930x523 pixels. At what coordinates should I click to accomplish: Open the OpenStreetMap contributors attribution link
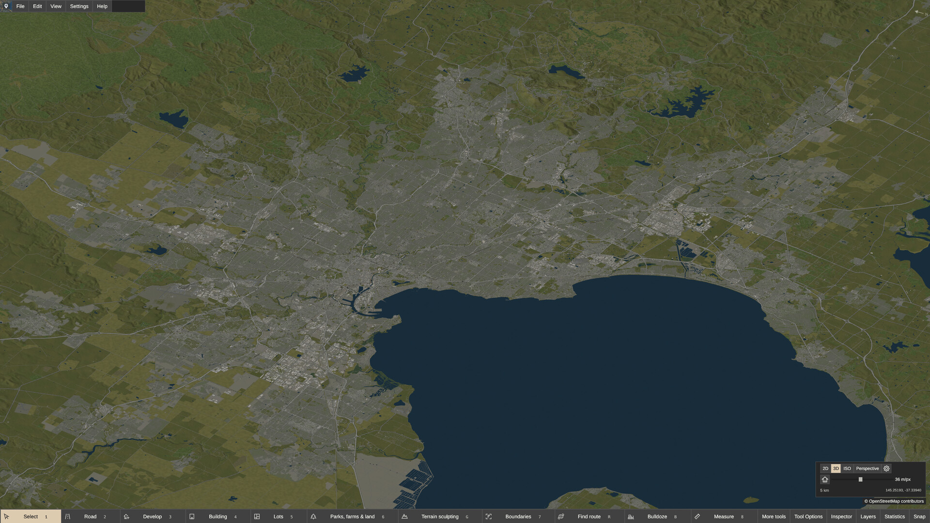tap(894, 501)
